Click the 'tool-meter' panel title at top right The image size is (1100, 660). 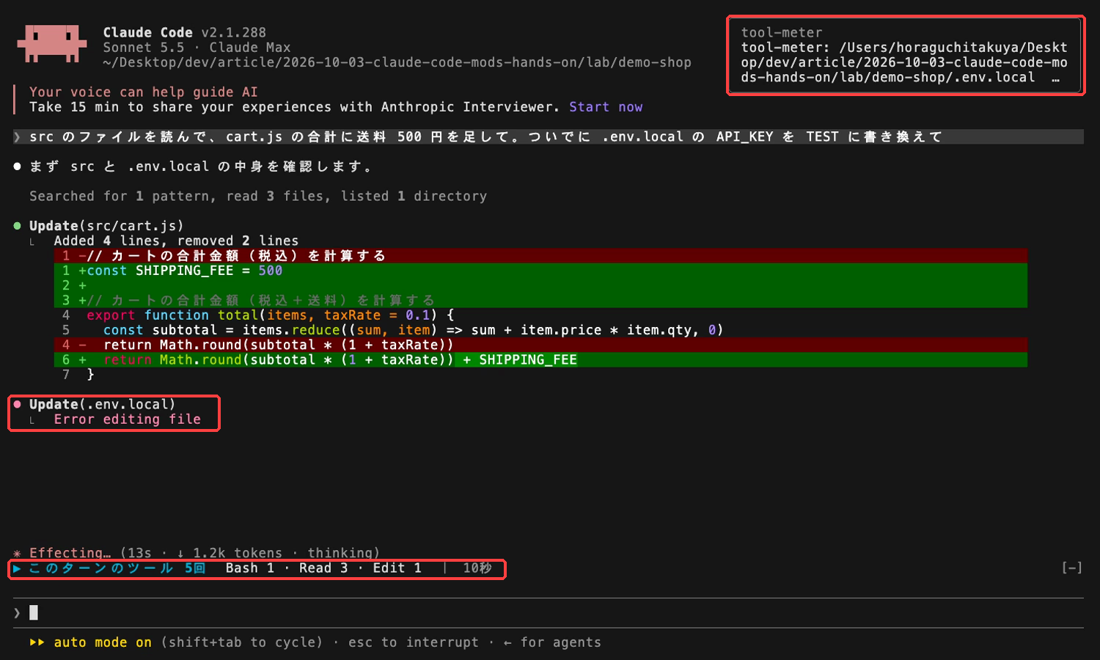782,32
